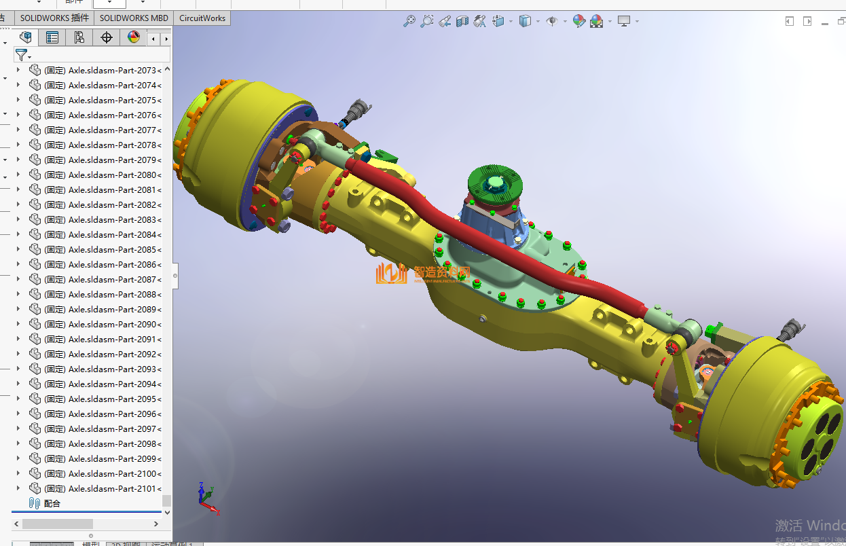
Task: Open the FeatureManager design tree tab
Action: (x=25, y=37)
